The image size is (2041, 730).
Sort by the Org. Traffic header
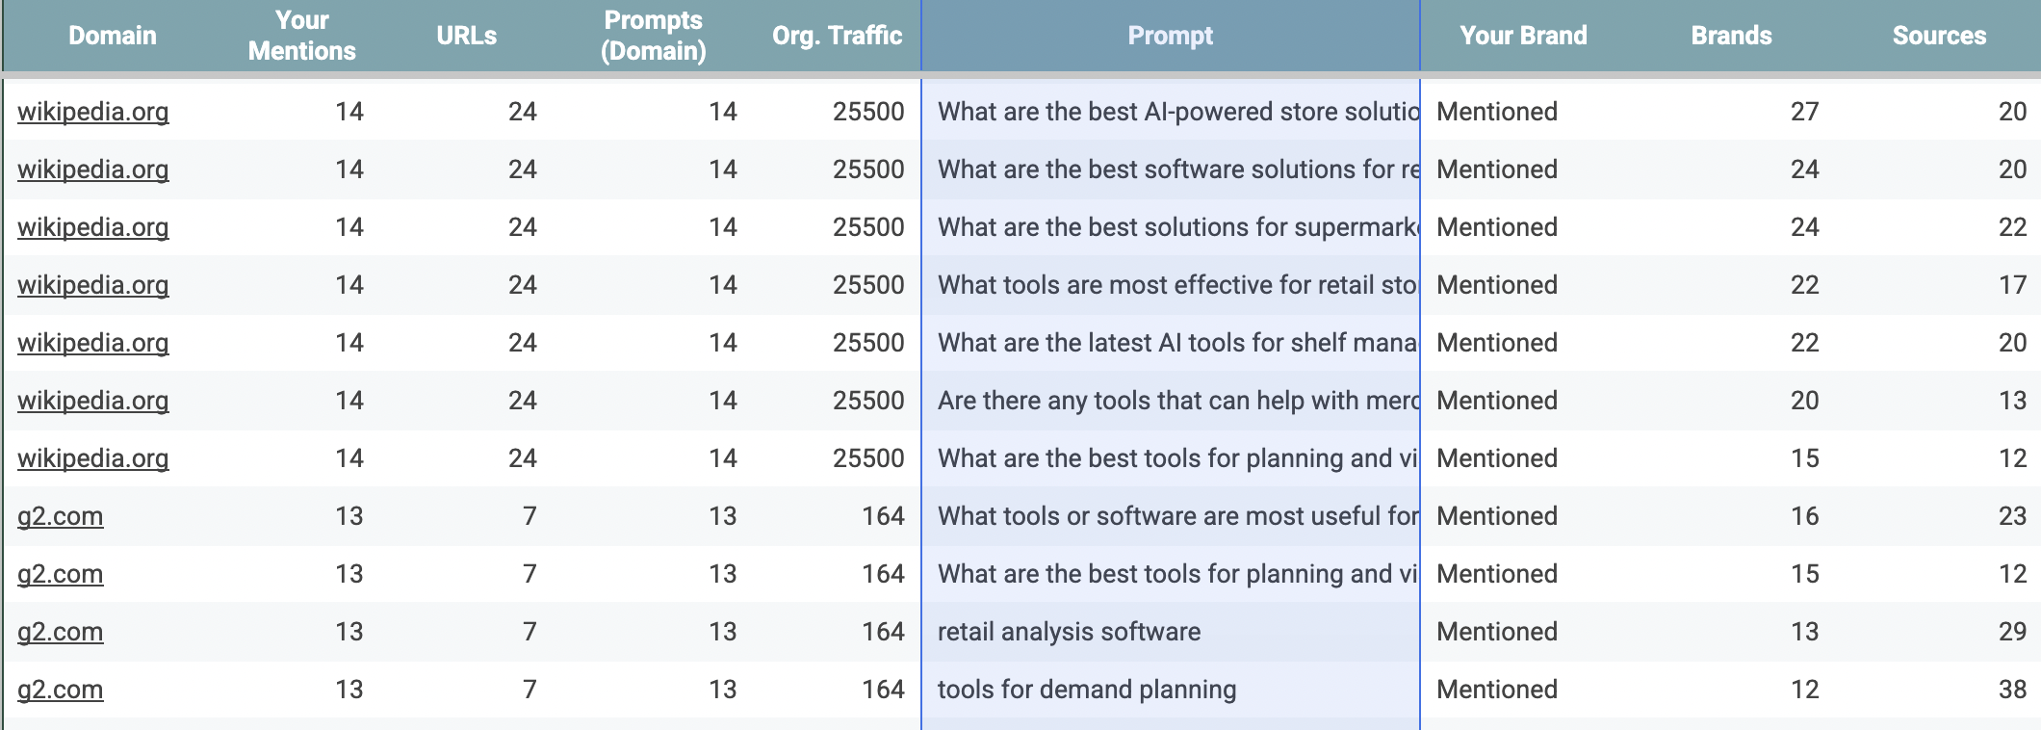pos(837,36)
